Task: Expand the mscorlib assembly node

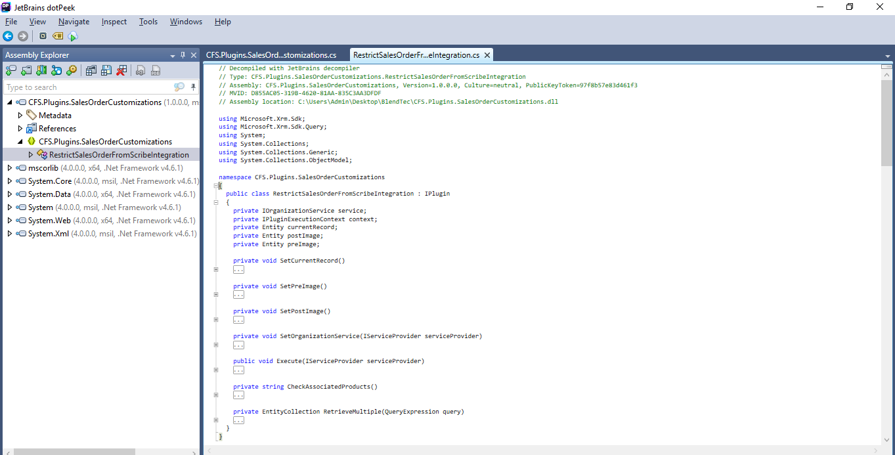Action: pos(10,168)
